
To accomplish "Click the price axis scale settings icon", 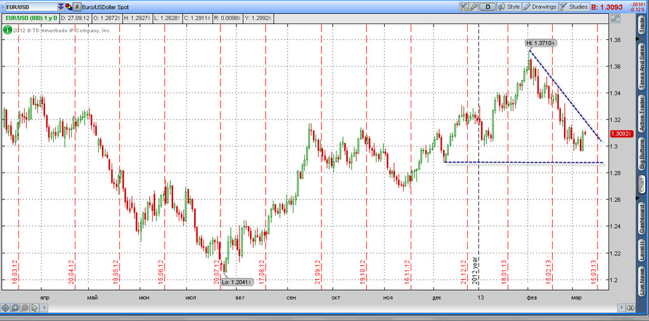I will tap(615, 18).
